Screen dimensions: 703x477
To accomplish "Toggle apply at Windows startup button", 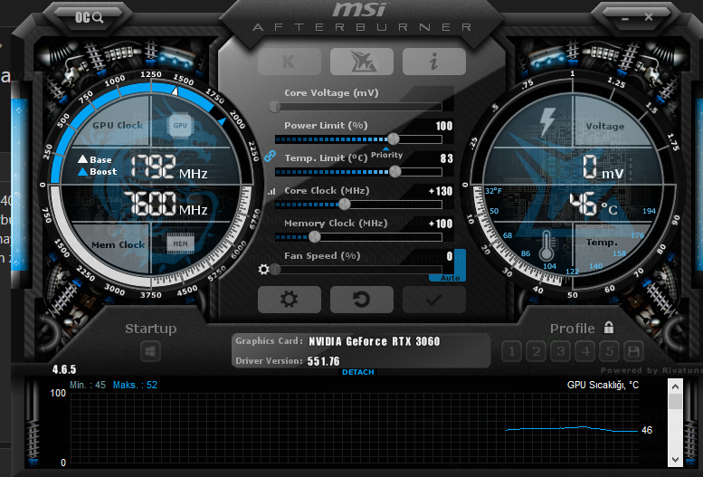I will pyautogui.click(x=150, y=351).
